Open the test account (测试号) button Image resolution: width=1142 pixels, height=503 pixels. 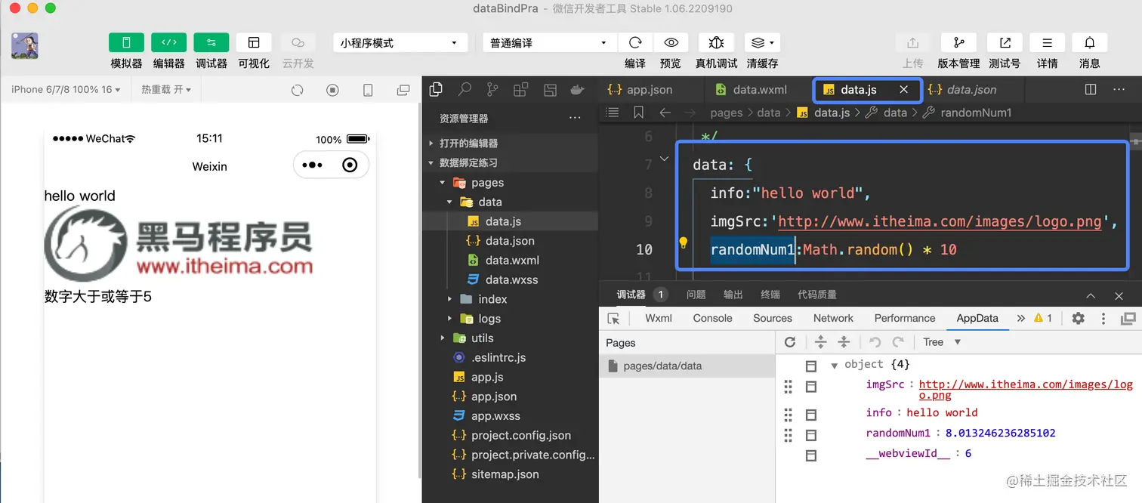1005,43
